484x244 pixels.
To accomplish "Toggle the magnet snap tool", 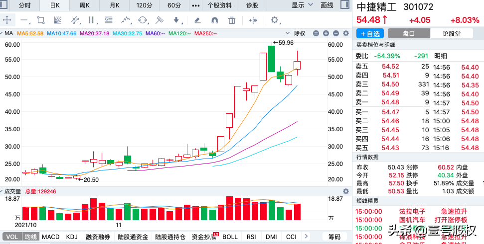I will click(214, 20).
